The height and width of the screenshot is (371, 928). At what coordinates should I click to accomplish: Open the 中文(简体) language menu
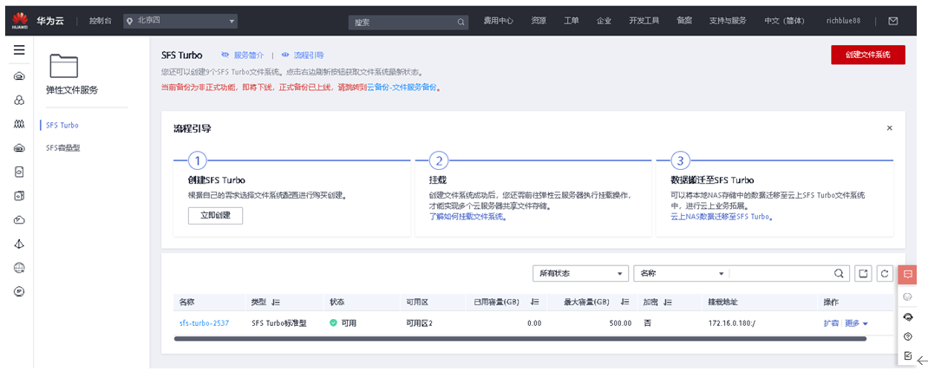tap(783, 21)
